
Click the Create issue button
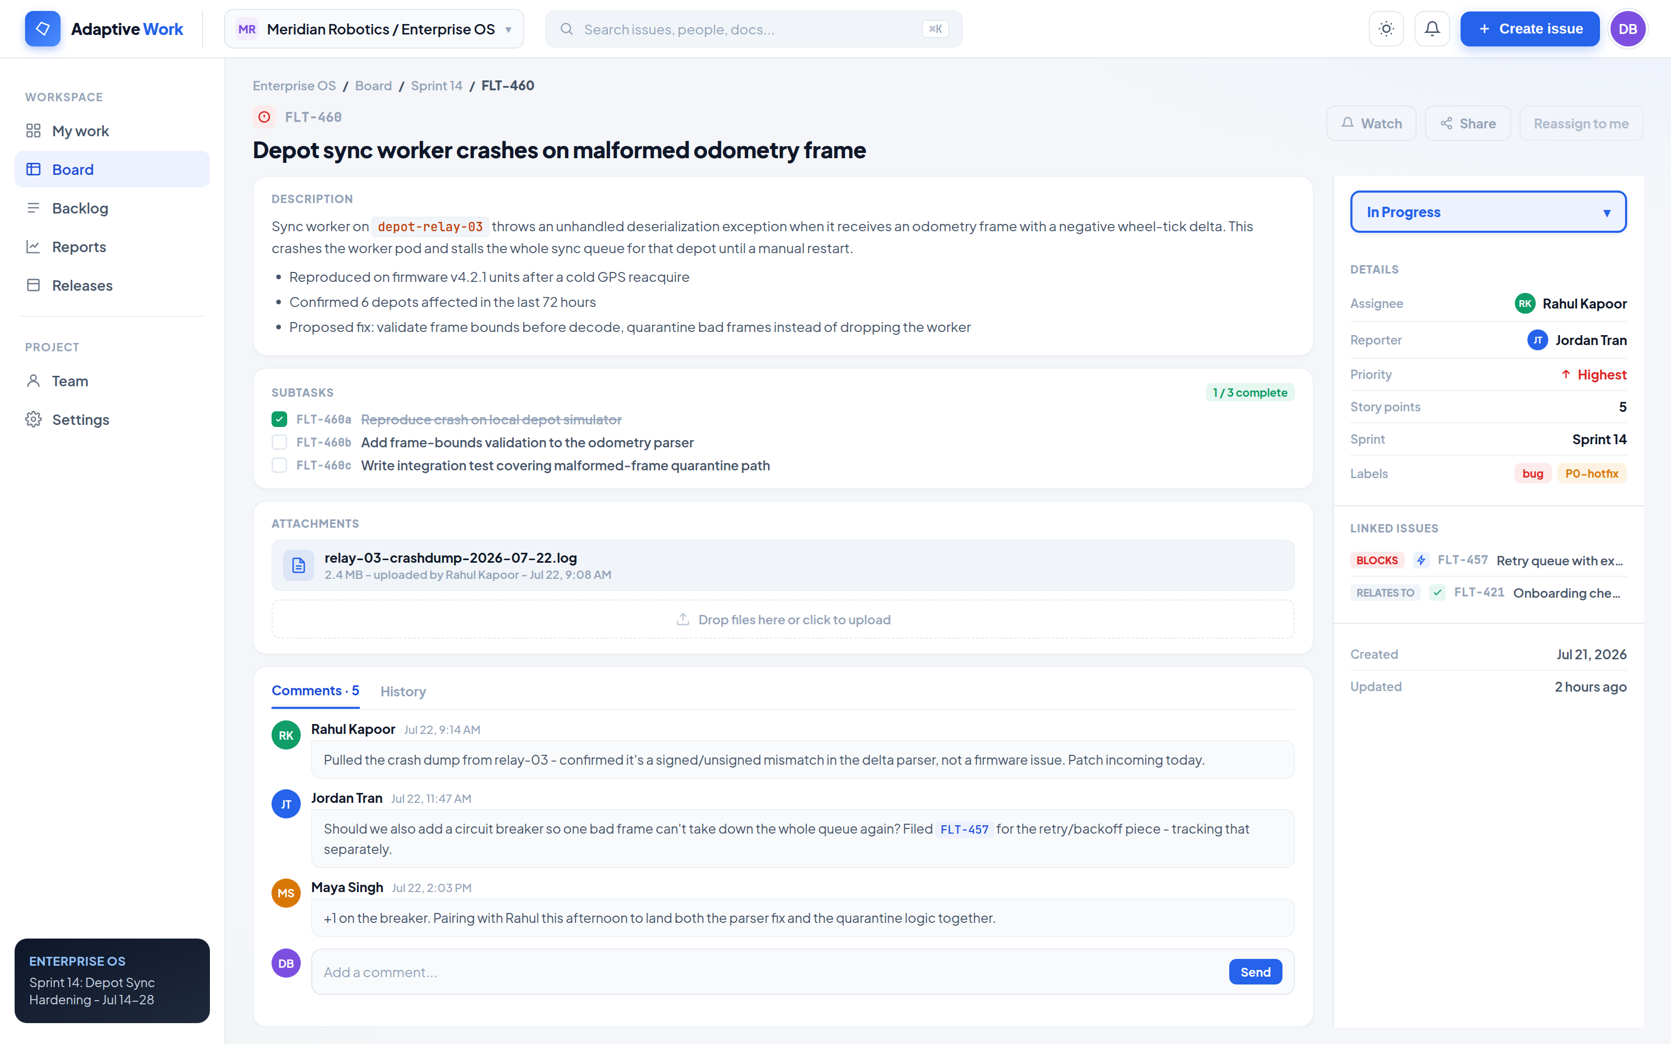(1529, 29)
